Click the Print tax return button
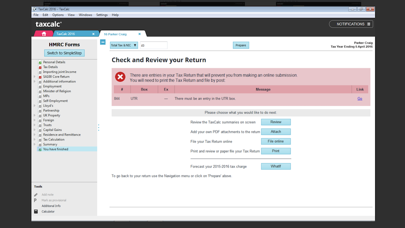Screen dimensions: 405x228 276,151
